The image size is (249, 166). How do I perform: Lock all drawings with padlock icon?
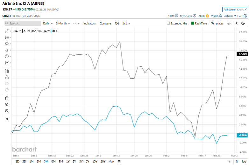coord(7,77)
